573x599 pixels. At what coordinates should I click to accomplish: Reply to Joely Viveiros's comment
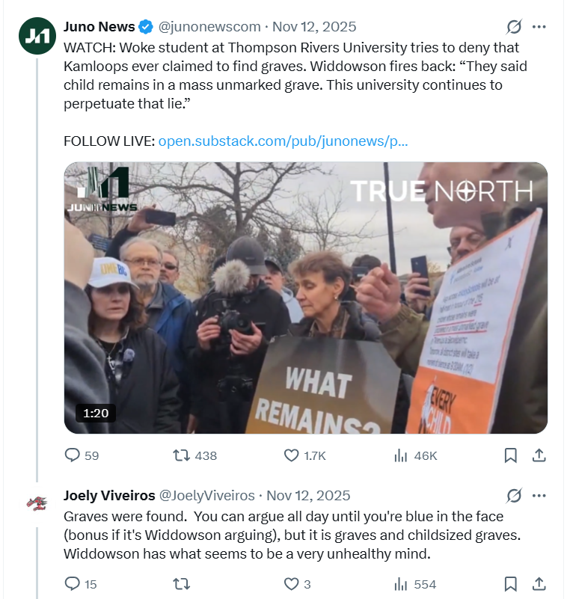tap(73, 584)
